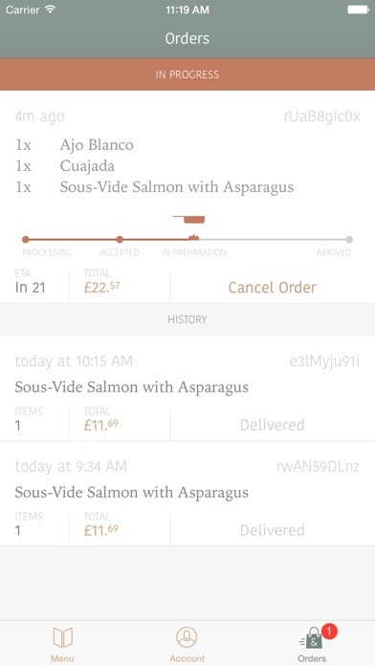Cancel the in-progress order
Screen dimensions: 375x665
(x=273, y=288)
